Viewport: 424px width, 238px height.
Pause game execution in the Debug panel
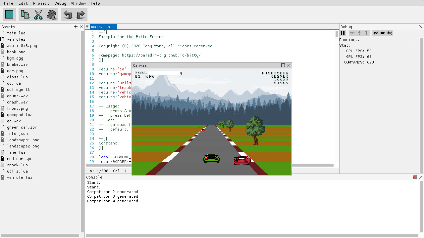[x=343, y=33]
